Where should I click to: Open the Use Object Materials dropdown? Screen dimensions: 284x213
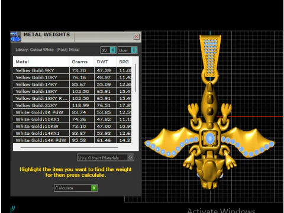[105, 157]
